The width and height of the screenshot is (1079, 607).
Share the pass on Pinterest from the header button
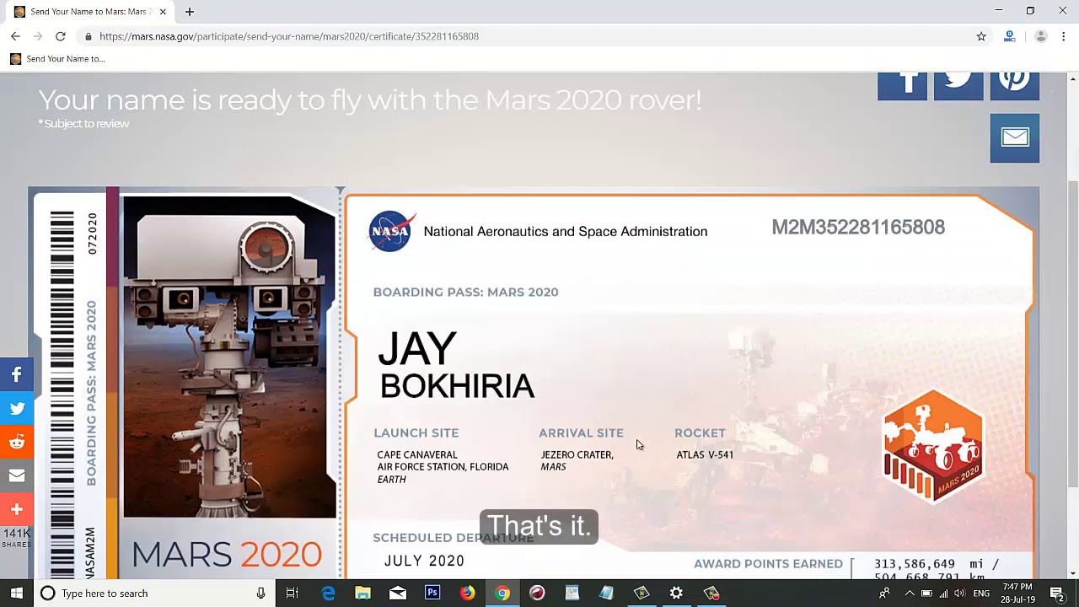[1015, 87]
